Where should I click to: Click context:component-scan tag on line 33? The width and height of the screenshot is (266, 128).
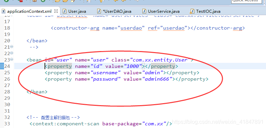click(x=64, y=124)
